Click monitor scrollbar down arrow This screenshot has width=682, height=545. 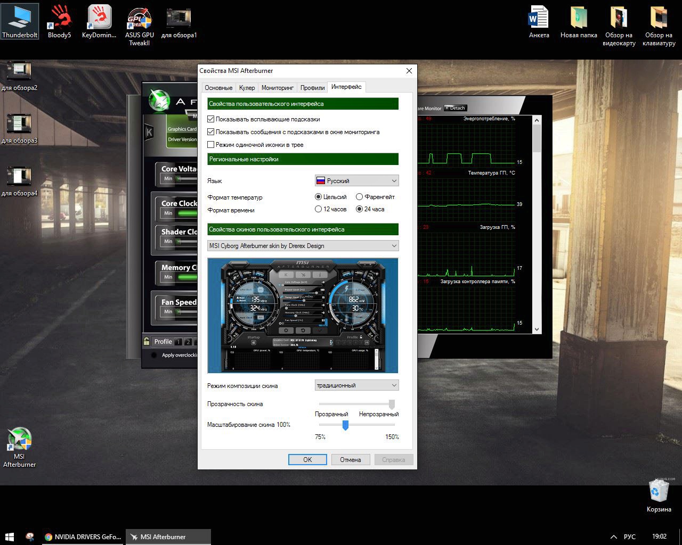click(x=537, y=329)
